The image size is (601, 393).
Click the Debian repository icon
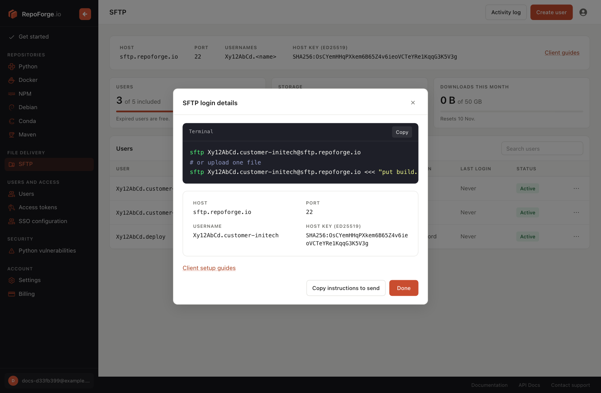tap(12, 107)
